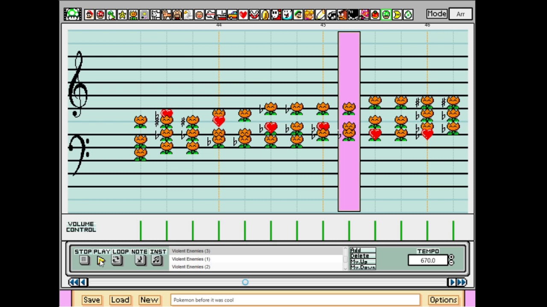Select the Bullet Bill instrument icon
The width and height of the screenshot is (547, 307).
(x=331, y=14)
